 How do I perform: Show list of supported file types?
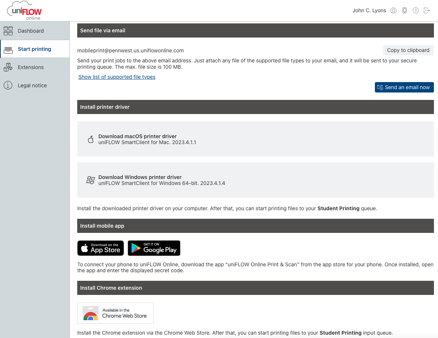[x=117, y=77]
